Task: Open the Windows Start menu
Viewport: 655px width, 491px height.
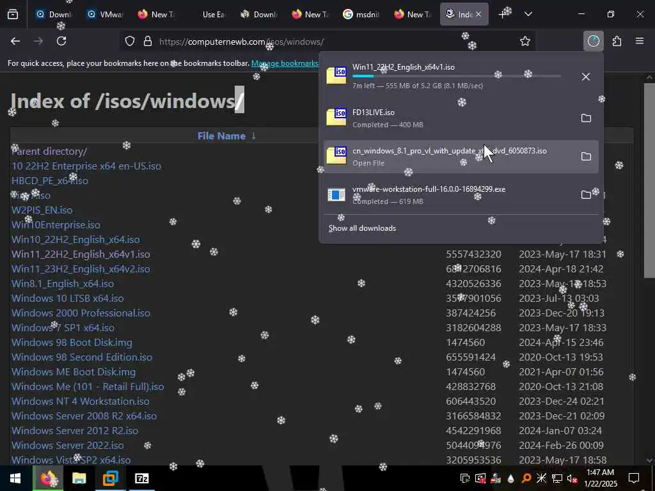Action: coord(15,478)
